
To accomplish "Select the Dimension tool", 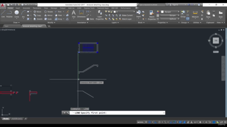I will pos(81,14).
